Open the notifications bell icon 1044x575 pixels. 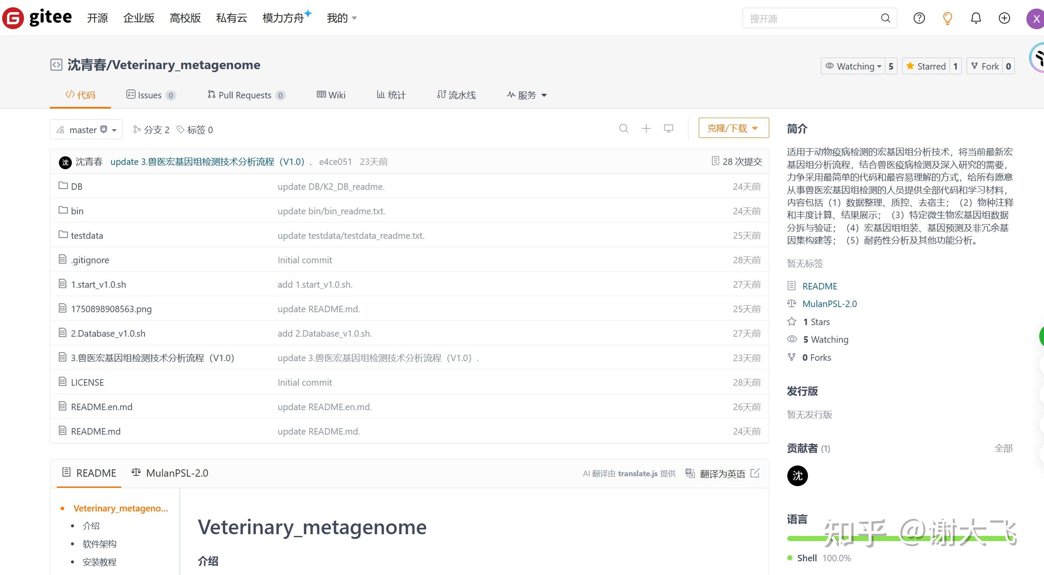[976, 18]
